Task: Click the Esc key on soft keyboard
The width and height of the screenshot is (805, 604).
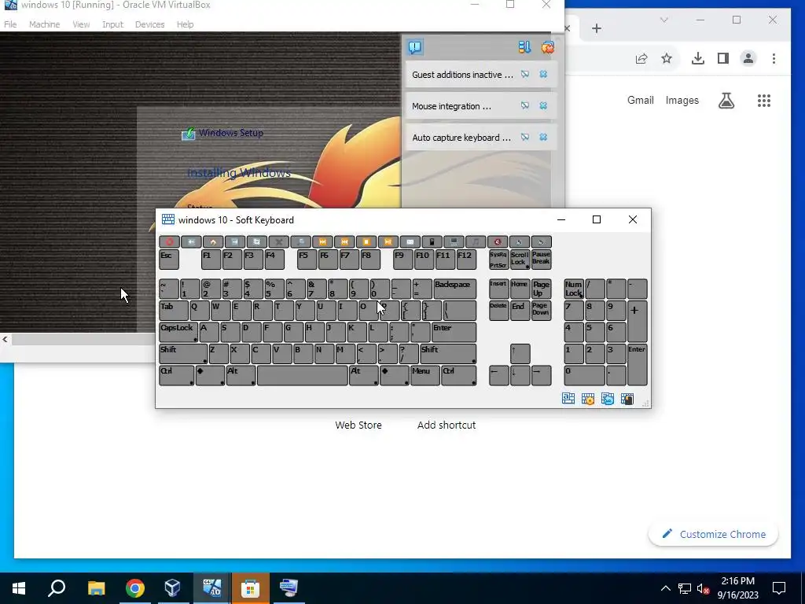Action: tap(169, 260)
